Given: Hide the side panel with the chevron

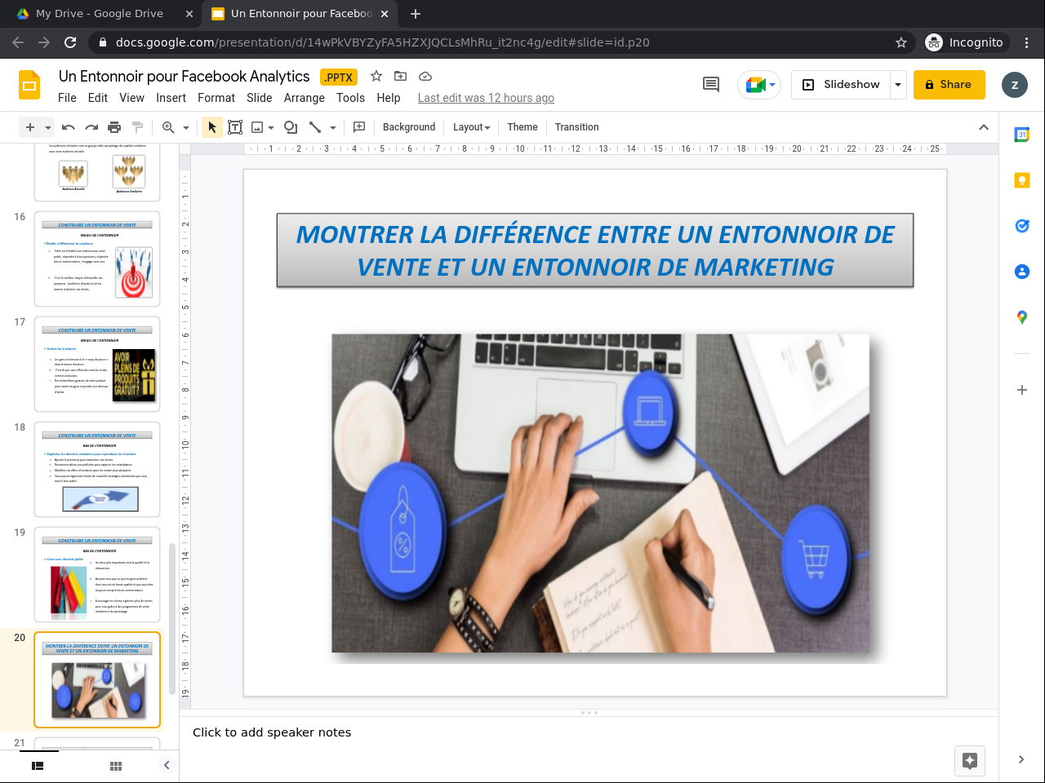Looking at the screenshot, I should tap(1021, 759).
